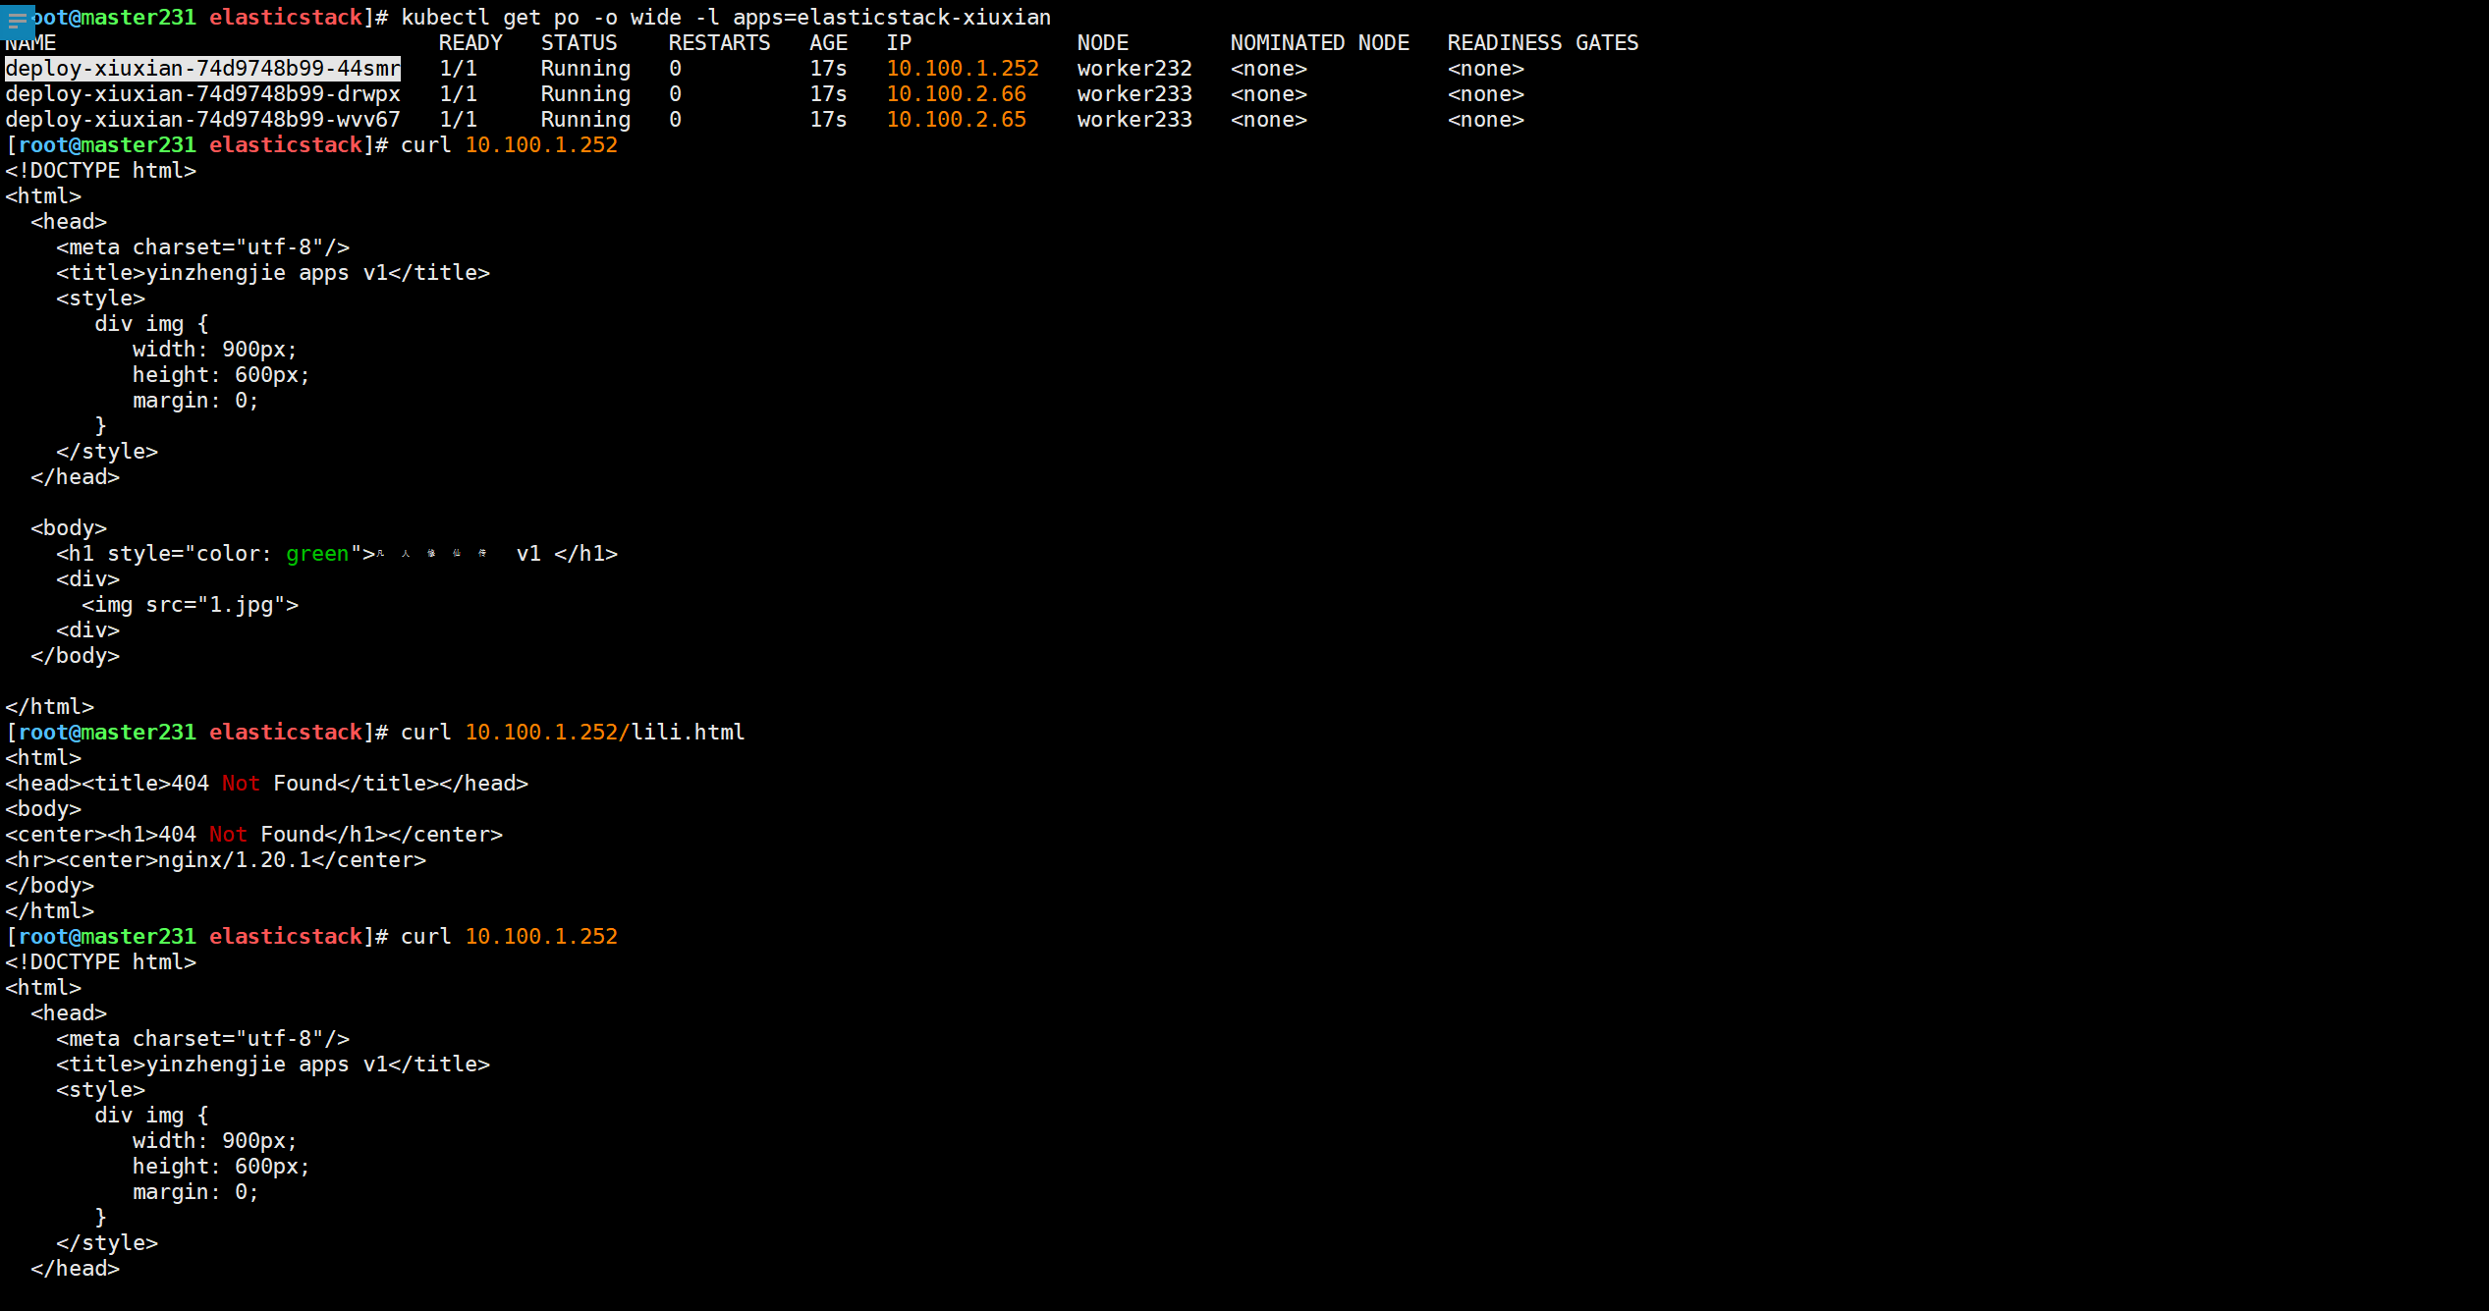Screen dimensions: 2489x1311
Task: Click the last curl 10.100.1.252 command IP
Action: coord(540,937)
